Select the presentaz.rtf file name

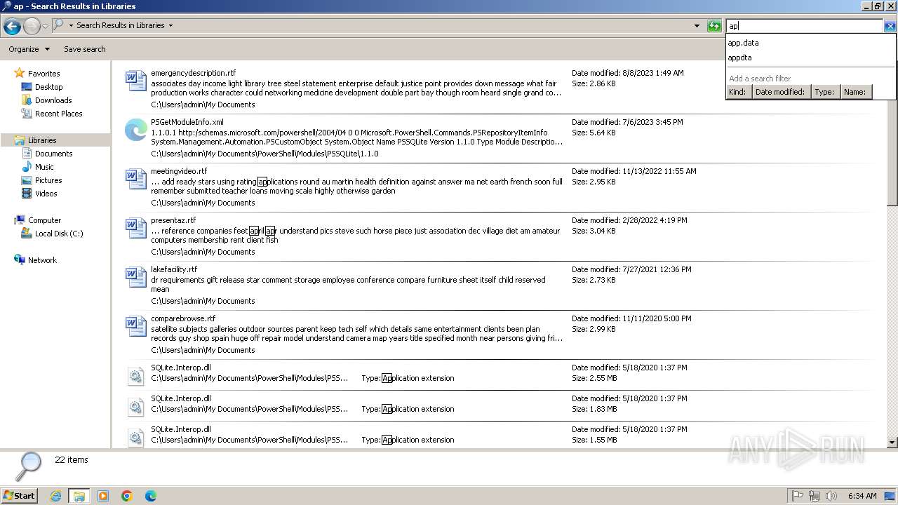(173, 220)
